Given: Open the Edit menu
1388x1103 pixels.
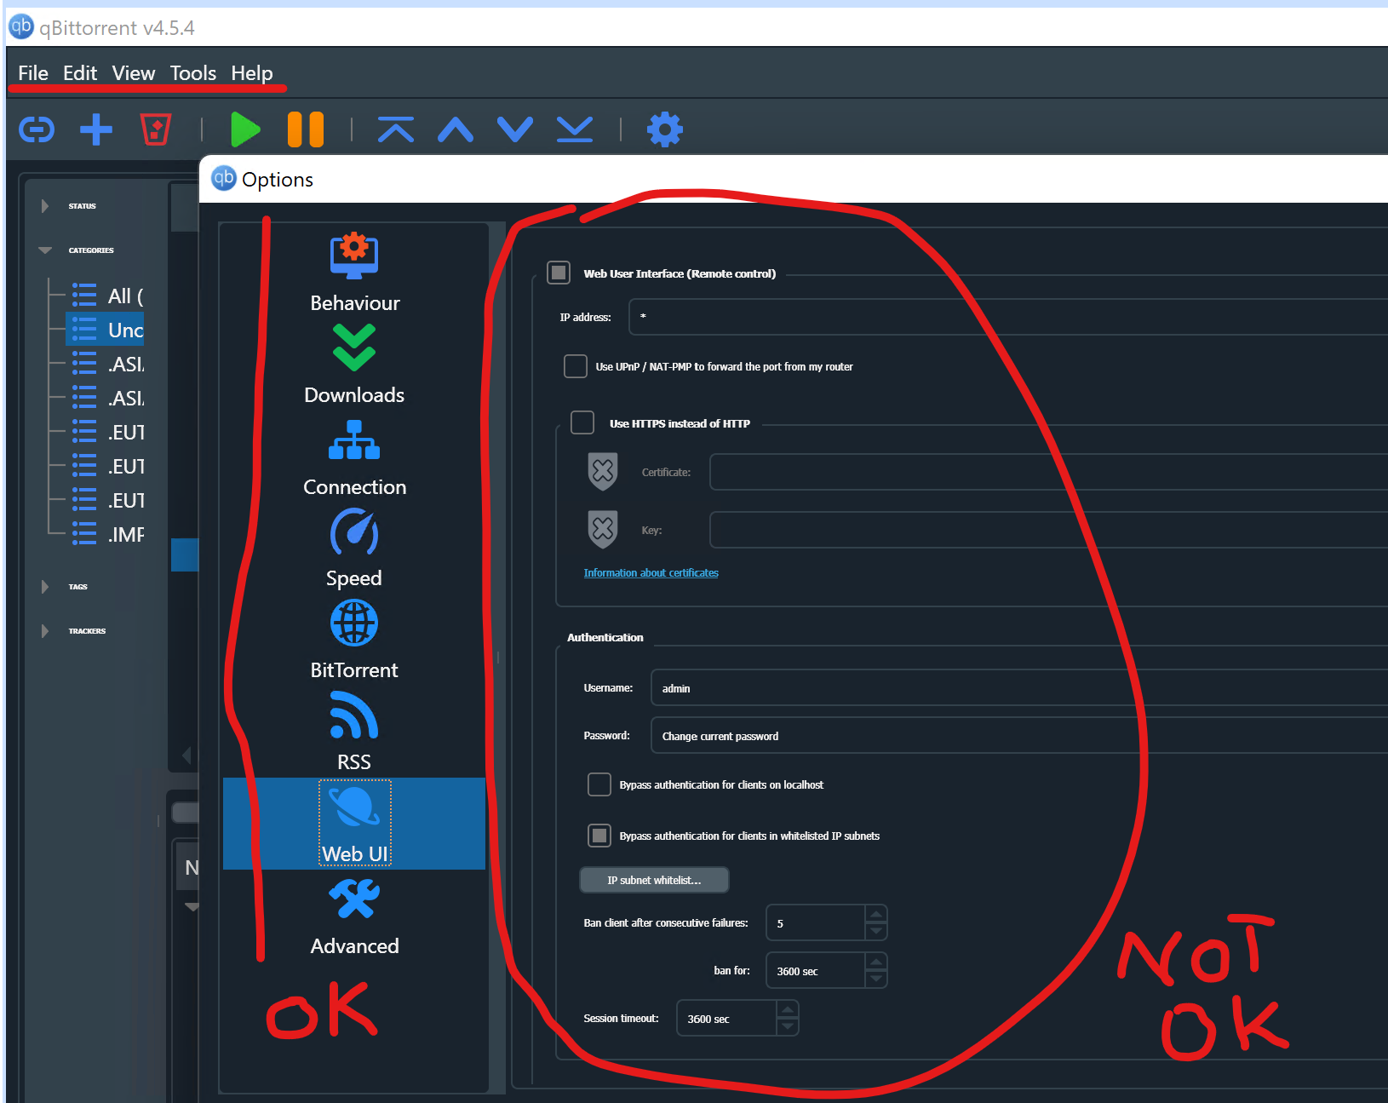Looking at the screenshot, I should [x=80, y=73].
